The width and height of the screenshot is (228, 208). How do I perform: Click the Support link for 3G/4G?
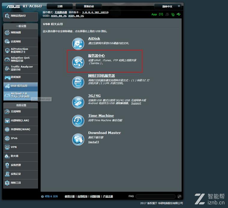(x=136, y=103)
